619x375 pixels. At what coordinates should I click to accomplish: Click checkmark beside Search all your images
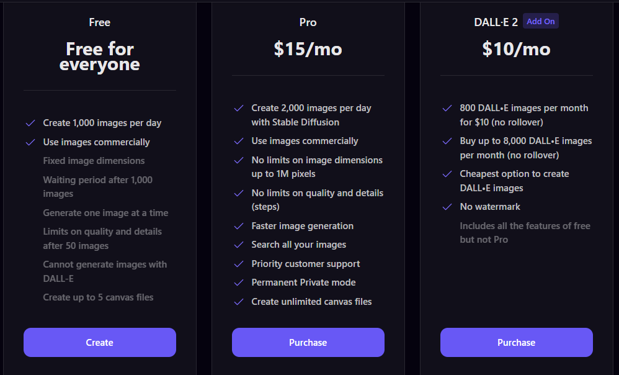click(x=239, y=245)
